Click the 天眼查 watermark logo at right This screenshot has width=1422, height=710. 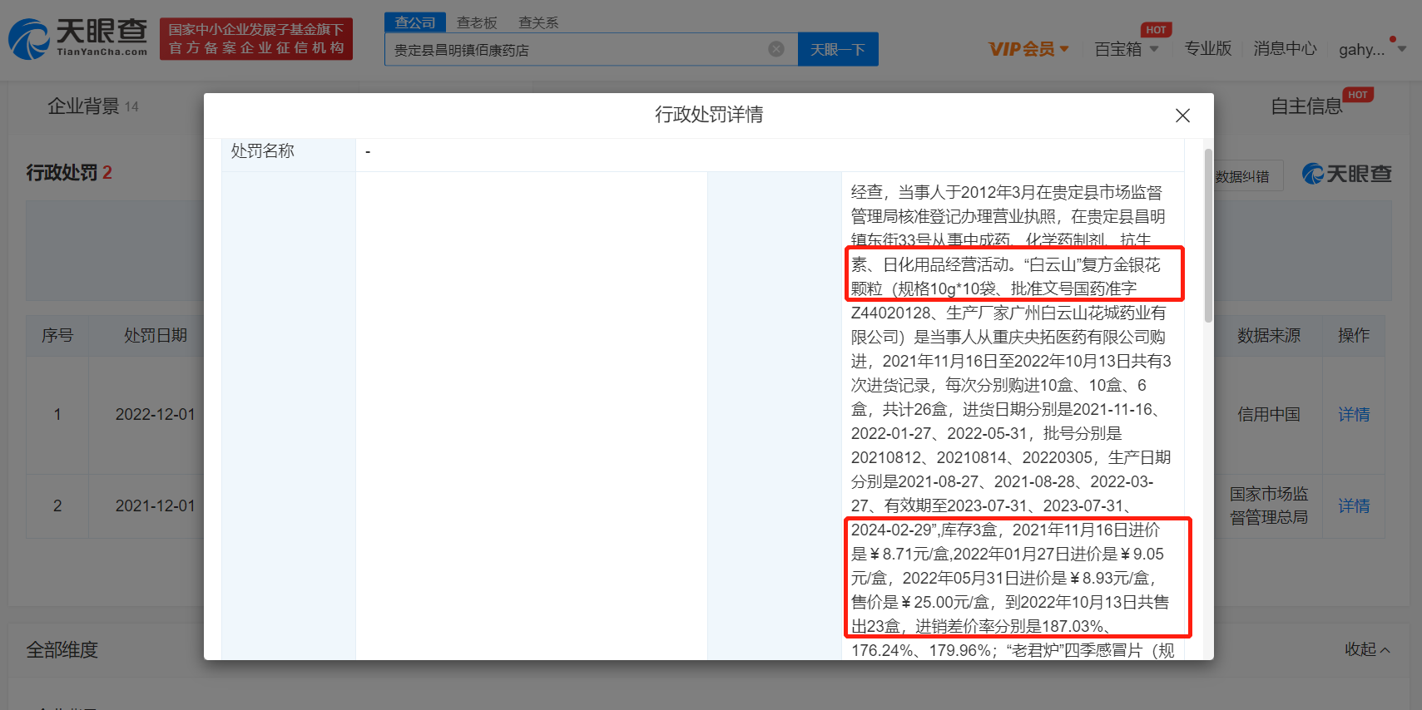click(x=1347, y=174)
